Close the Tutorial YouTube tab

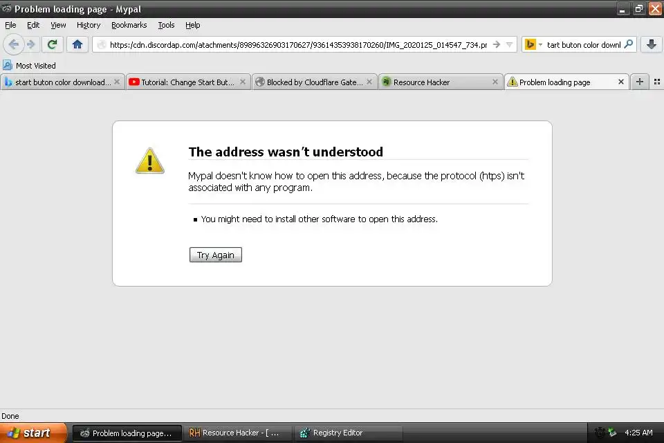click(243, 82)
